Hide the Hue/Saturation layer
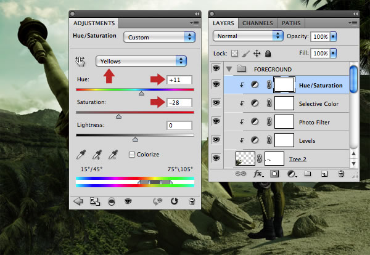The width and height of the screenshot is (370, 255). click(216, 84)
